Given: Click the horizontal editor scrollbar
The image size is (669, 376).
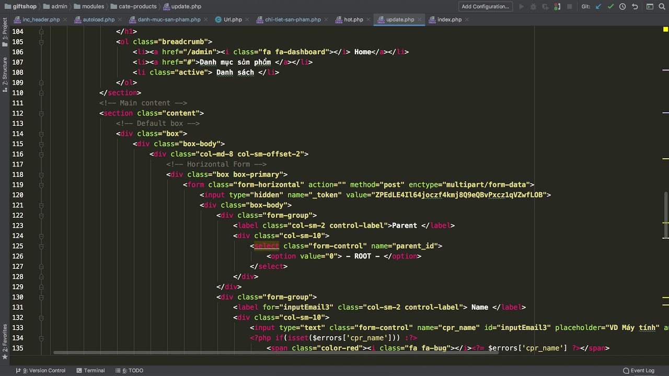Looking at the screenshot, I should pos(276,352).
